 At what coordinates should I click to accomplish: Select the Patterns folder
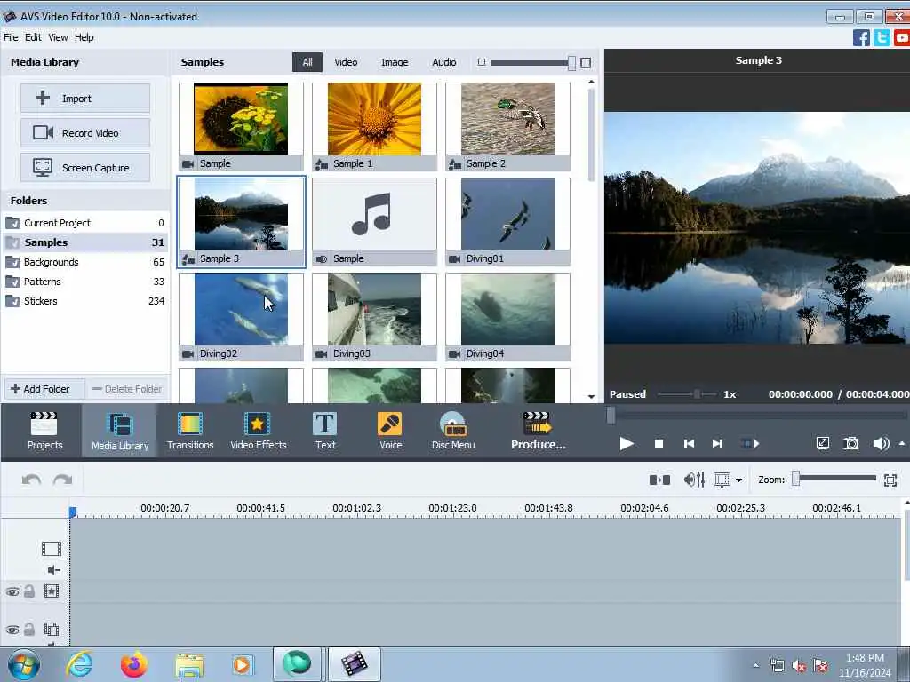[84, 282]
